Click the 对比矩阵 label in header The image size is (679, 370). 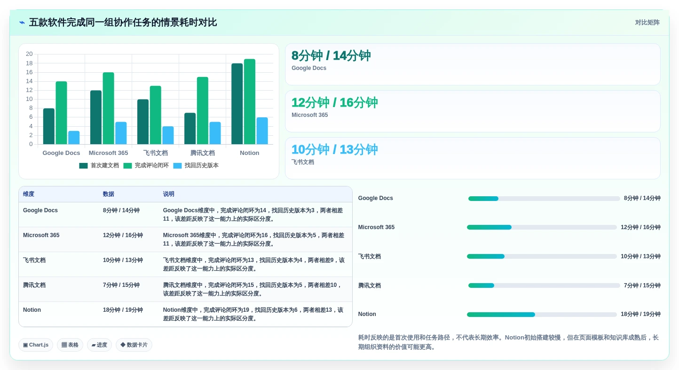[x=647, y=23]
